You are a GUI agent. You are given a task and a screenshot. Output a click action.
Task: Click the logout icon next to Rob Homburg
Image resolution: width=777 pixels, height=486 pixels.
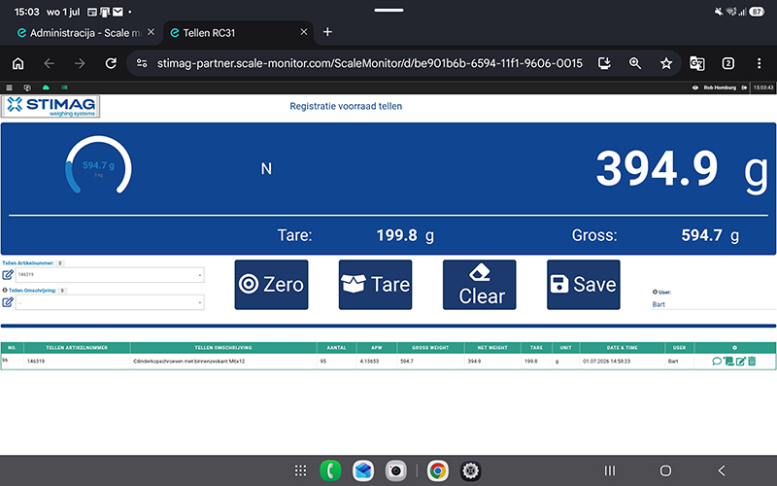coord(744,87)
